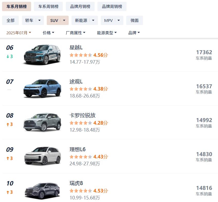Open the 卡罗拉锐放 car picture
The height and width of the screenshot is (202, 218).
(42, 123)
